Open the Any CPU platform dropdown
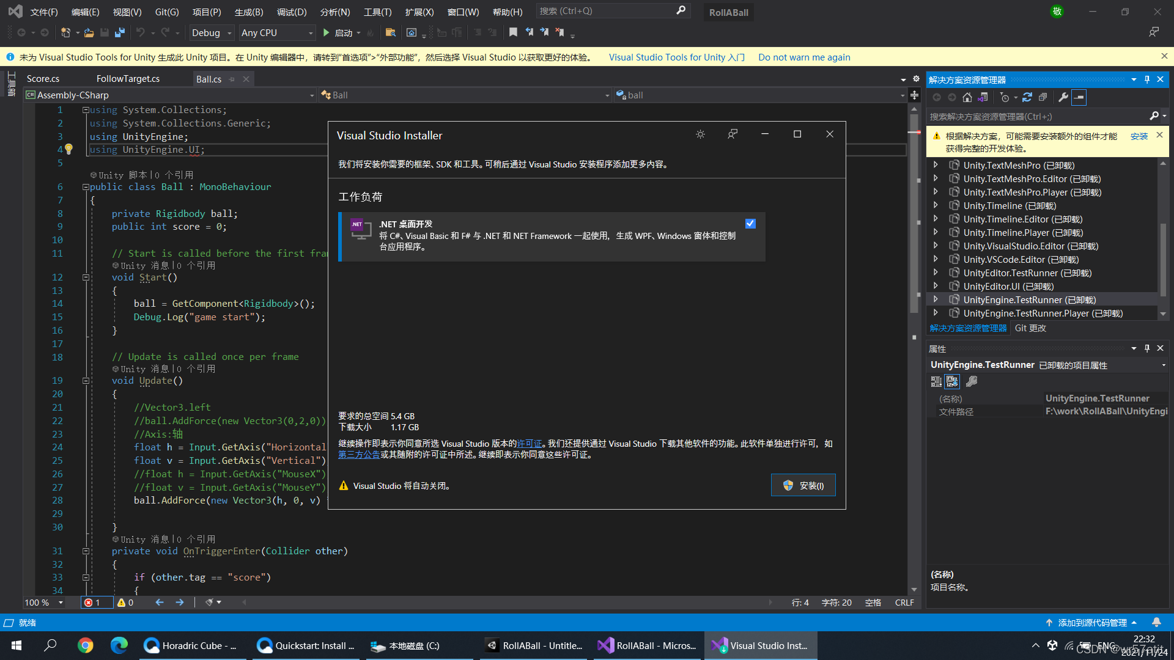1174x660 pixels. (x=276, y=32)
